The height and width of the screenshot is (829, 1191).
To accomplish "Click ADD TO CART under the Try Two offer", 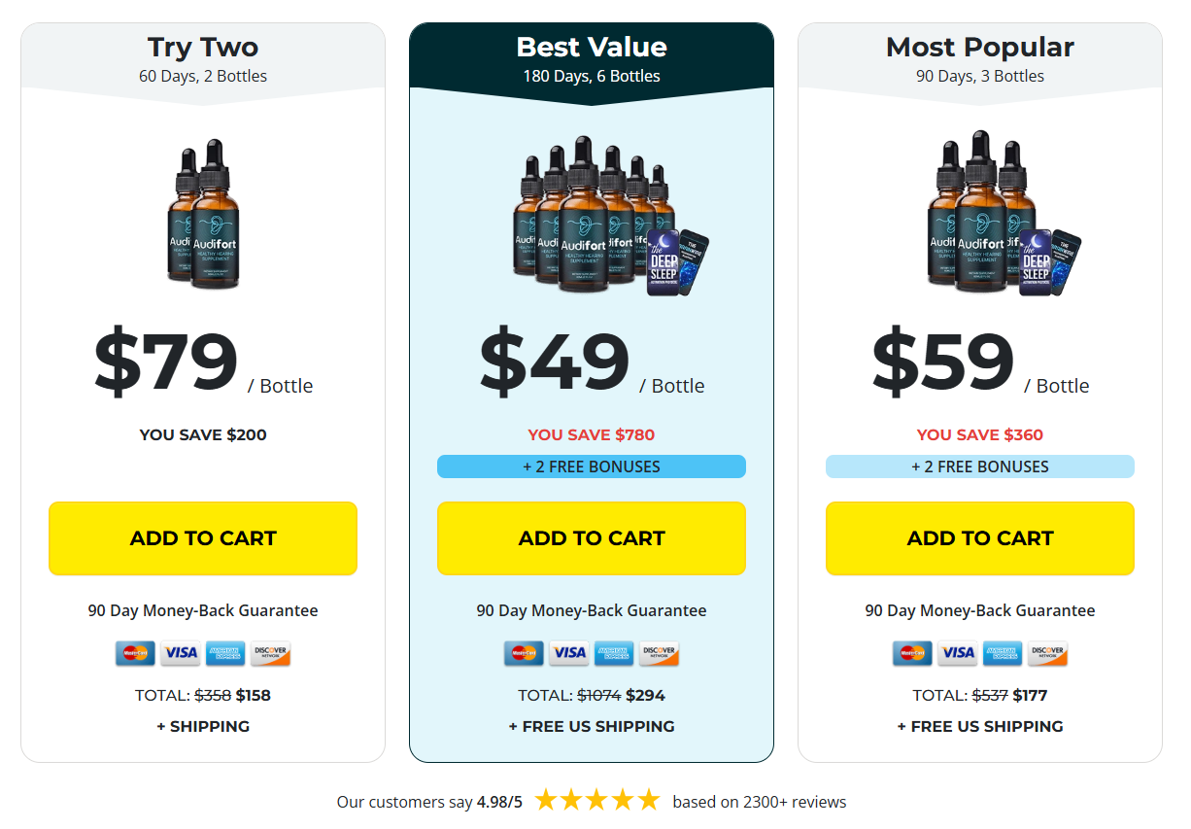I will [202, 537].
